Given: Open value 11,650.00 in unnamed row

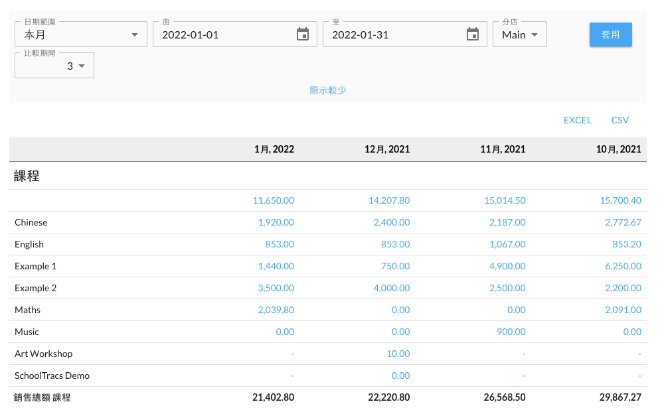Looking at the screenshot, I should 273,200.
